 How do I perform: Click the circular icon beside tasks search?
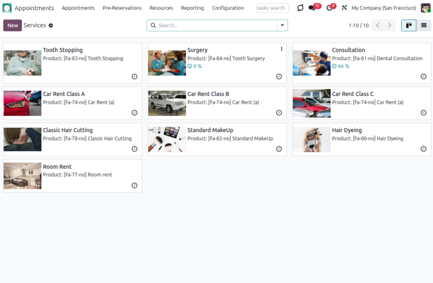[300, 8]
